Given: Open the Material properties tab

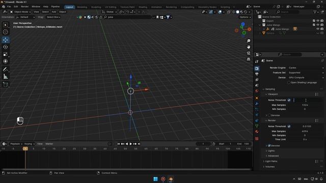Looking at the screenshot, I should [257, 132].
